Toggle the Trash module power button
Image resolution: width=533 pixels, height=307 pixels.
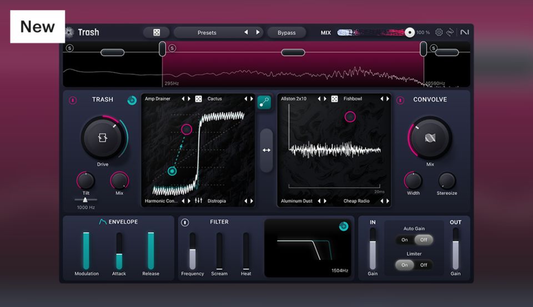(x=72, y=100)
